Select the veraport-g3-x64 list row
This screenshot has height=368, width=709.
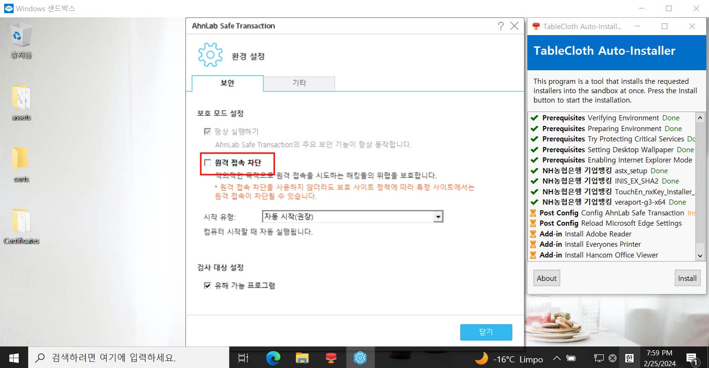[612, 202]
